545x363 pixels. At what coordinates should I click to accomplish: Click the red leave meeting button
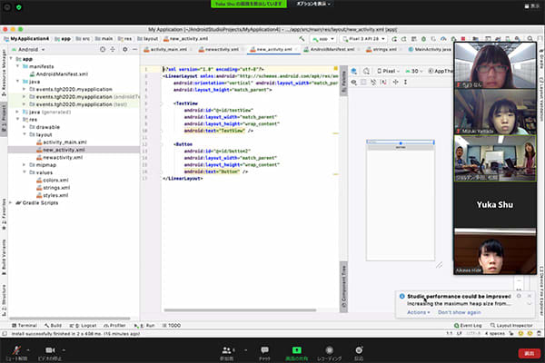click(529, 352)
